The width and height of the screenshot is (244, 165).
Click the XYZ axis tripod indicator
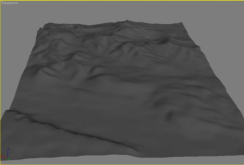coord(5,154)
